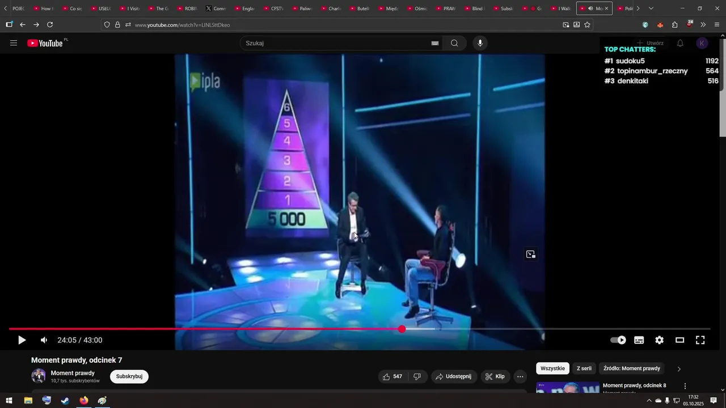Expand the toolbar overflow chevrons

tap(703, 25)
